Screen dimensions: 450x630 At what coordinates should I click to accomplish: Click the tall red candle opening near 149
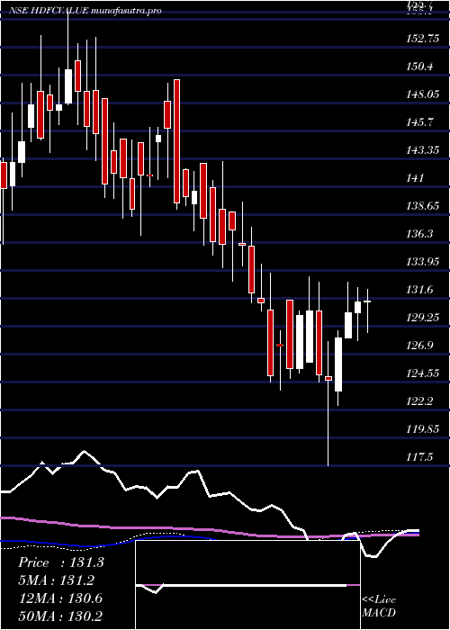click(x=176, y=144)
